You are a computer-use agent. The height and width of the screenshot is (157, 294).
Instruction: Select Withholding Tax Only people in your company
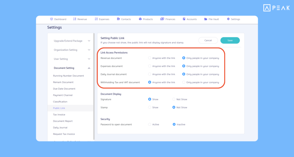(184, 82)
